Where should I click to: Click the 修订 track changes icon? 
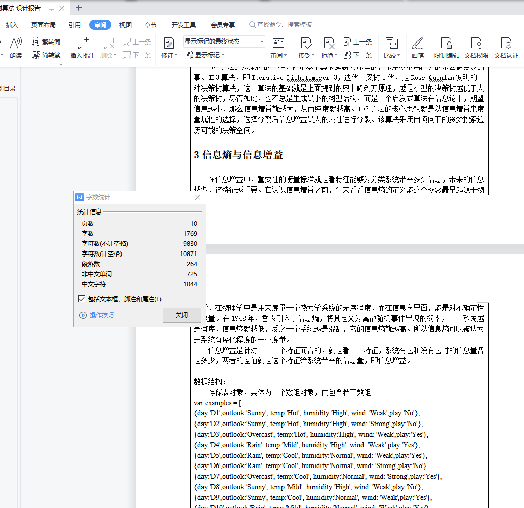click(169, 44)
